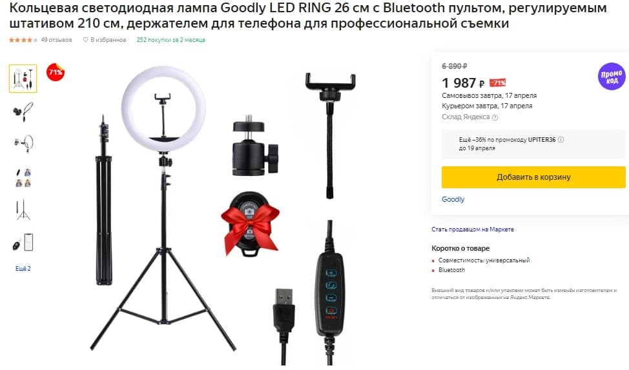Select the third thumbnail with the ring lamp
Viewport: 629px width, 370px height.
coord(23,144)
